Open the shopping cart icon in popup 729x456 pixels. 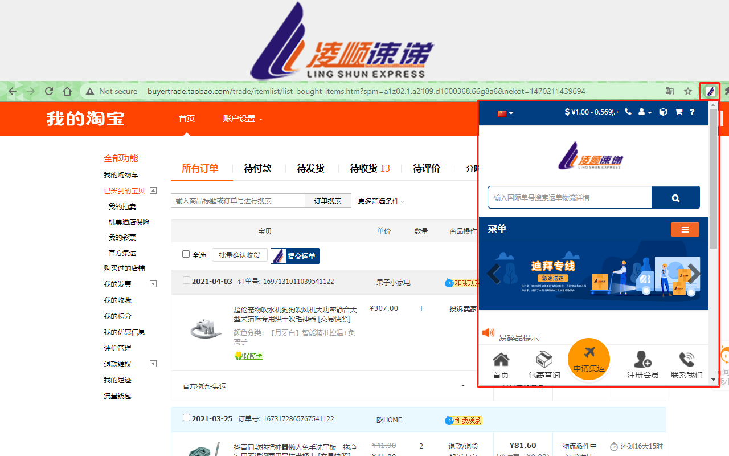[x=678, y=112]
